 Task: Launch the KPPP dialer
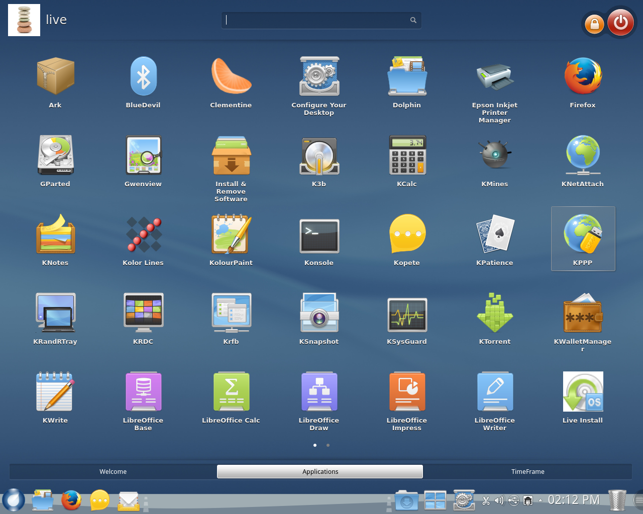583,239
